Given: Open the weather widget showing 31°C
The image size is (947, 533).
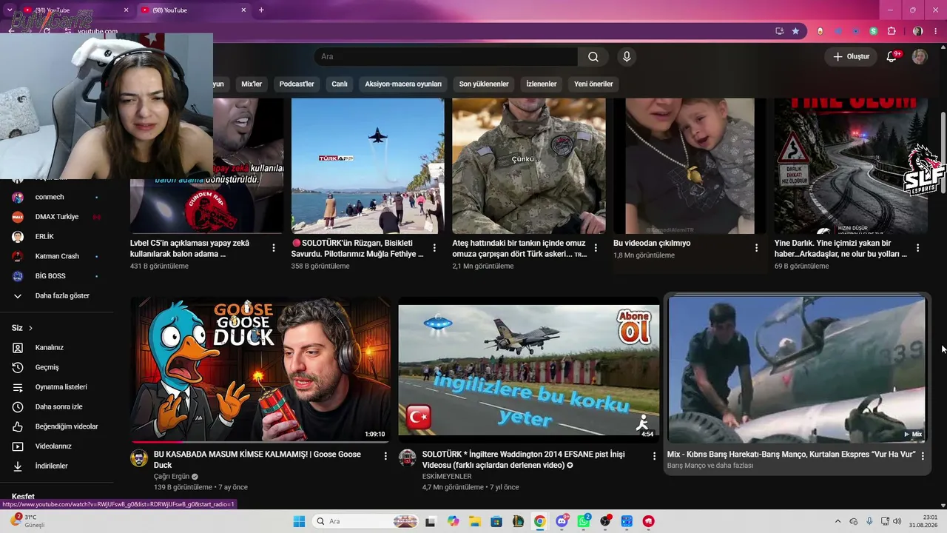Looking at the screenshot, I should click(x=27, y=521).
